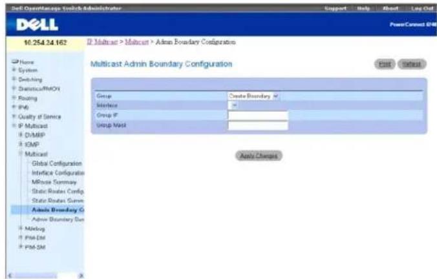Expand the DVMRP tree node
The image size is (437, 279).
coord(20,135)
